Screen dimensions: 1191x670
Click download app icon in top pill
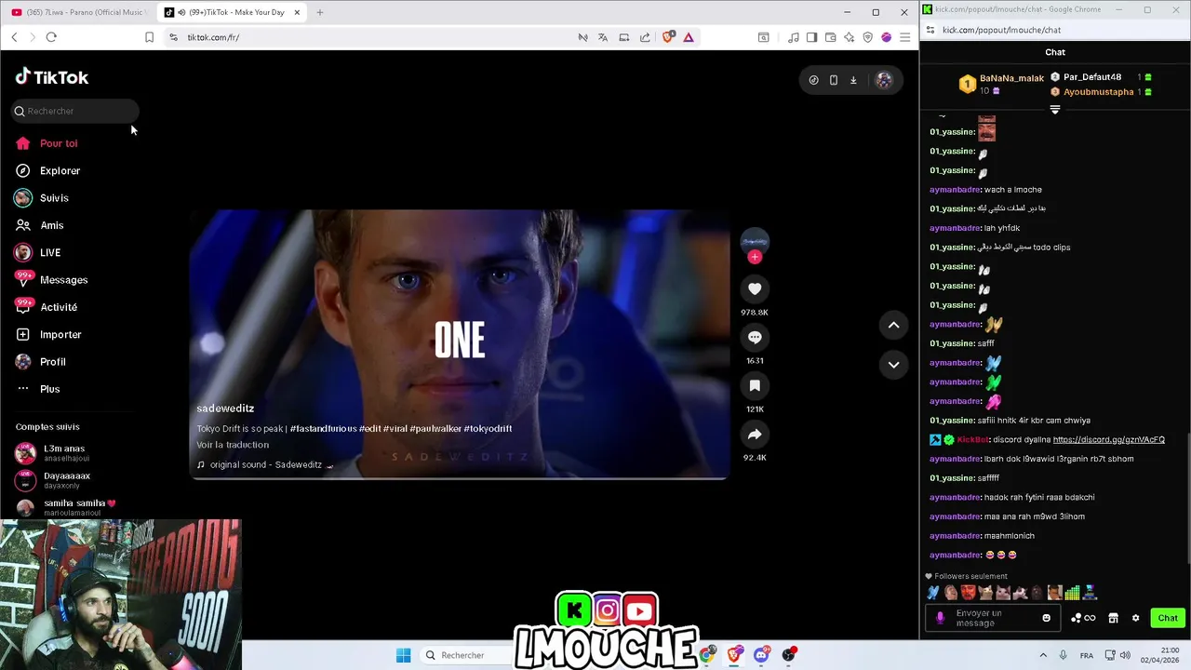[x=853, y=80]
